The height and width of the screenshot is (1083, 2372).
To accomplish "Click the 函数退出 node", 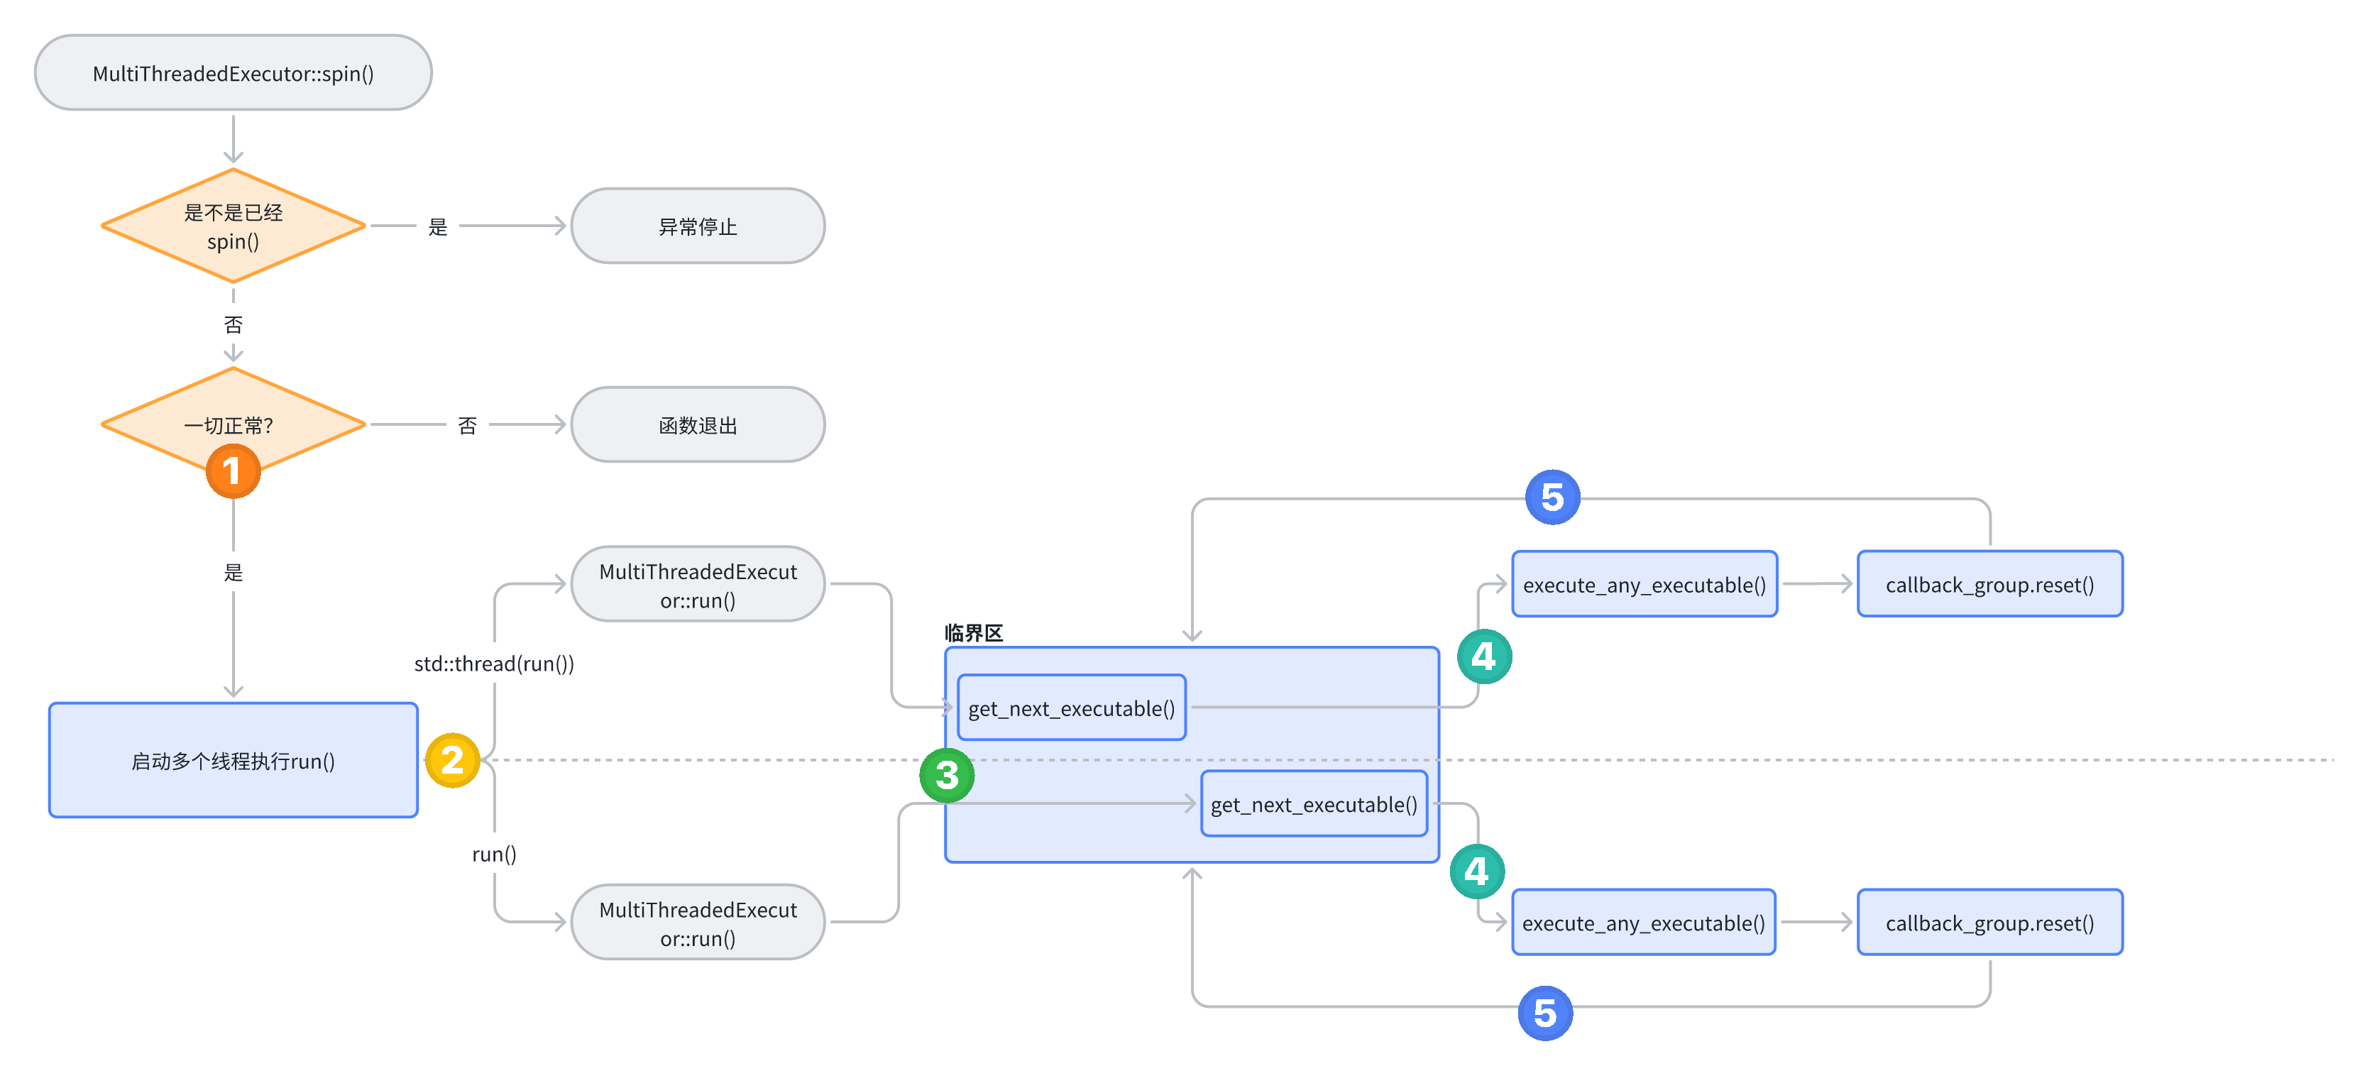I will [698, 424].
